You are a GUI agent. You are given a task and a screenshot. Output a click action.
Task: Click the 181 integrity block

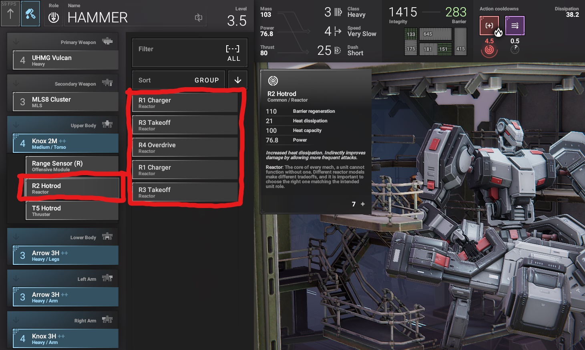pos(428,49)
